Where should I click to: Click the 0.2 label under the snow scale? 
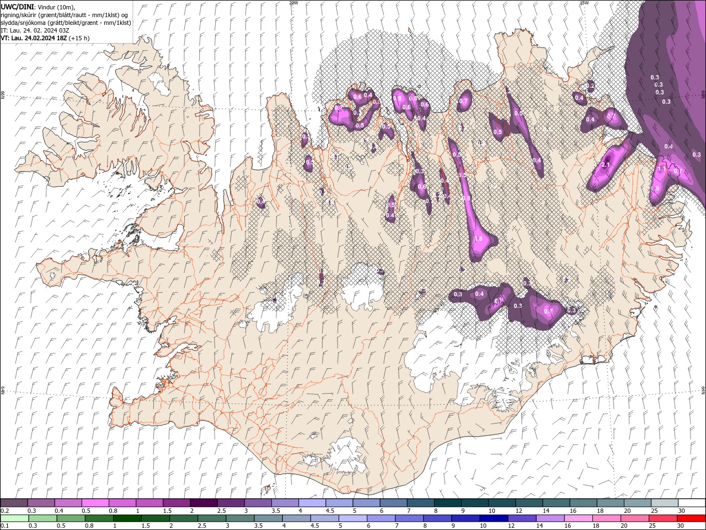(4, 511)
